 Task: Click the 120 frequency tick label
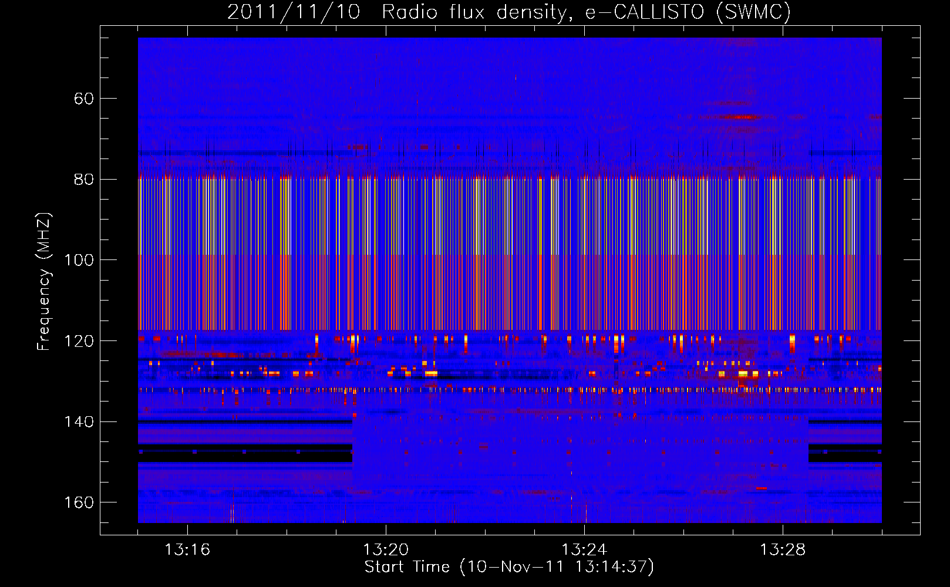point(79,341)
